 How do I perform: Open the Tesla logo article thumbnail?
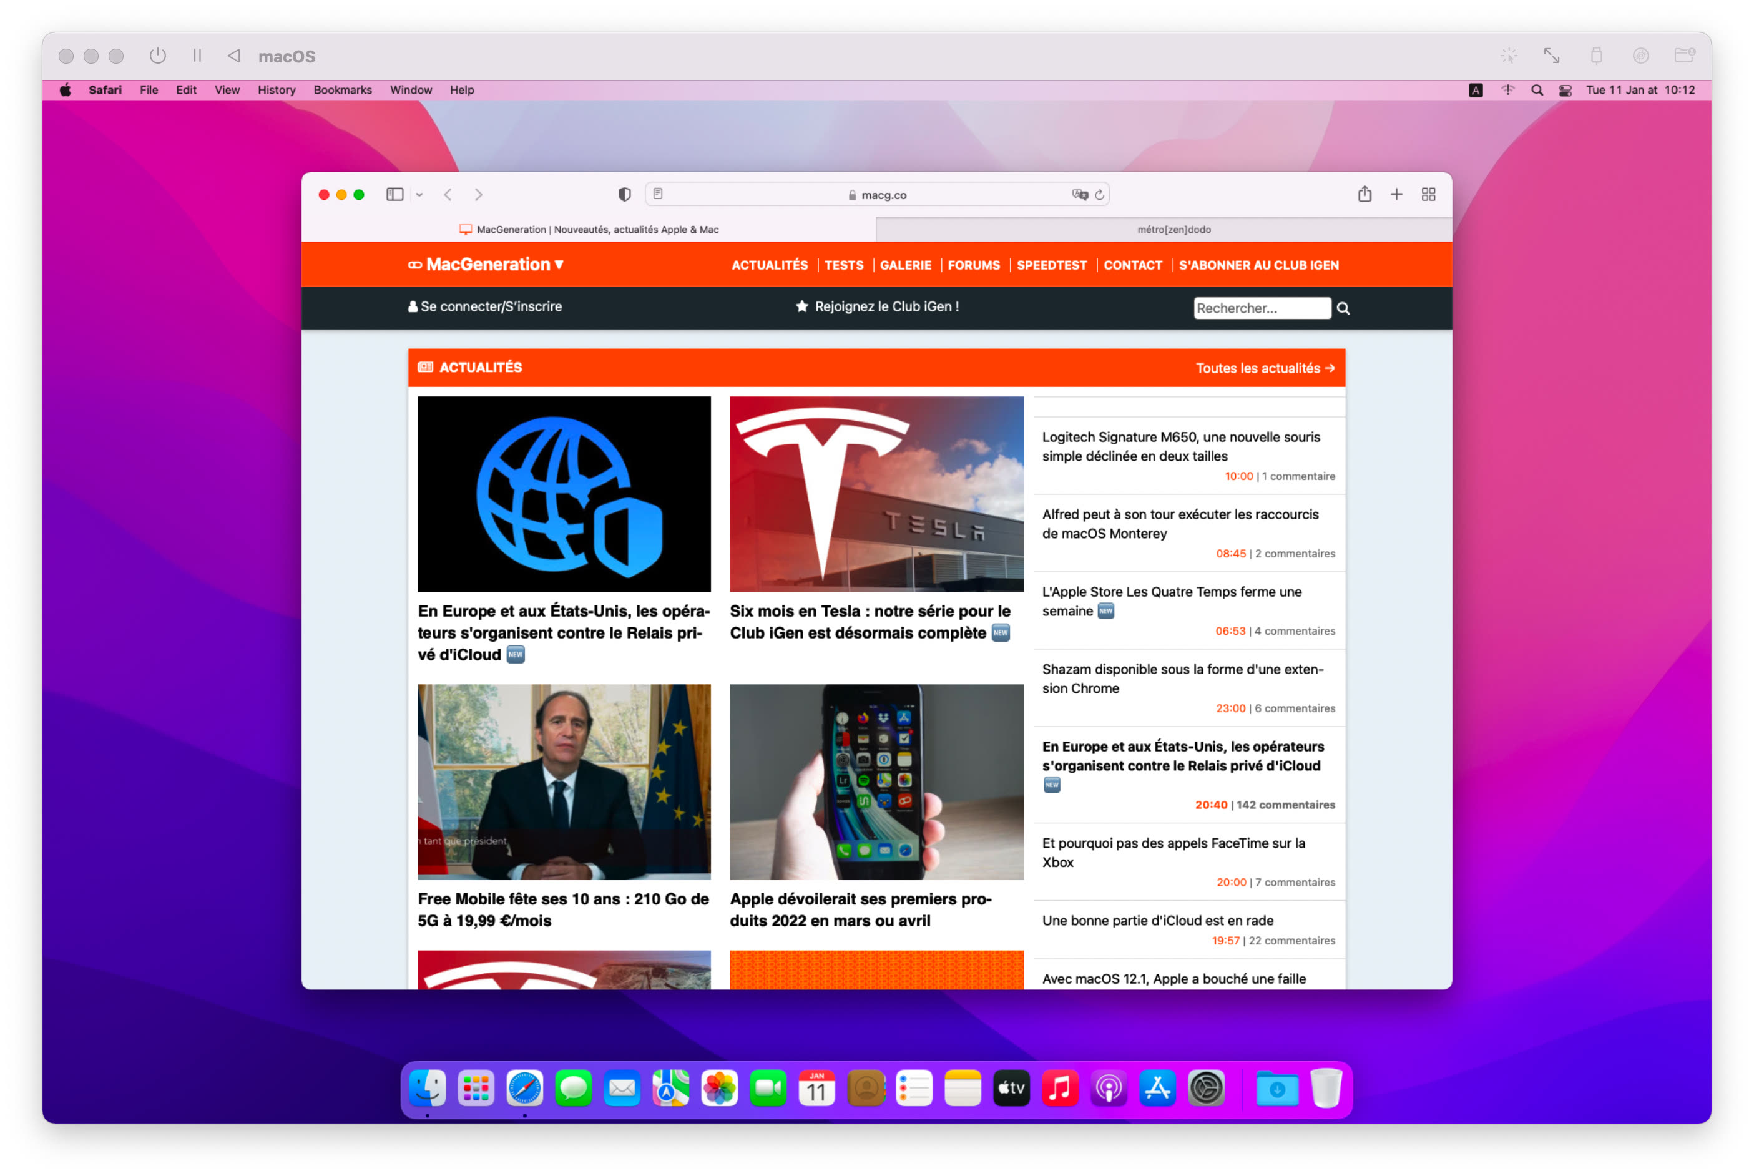pos(876,494)
